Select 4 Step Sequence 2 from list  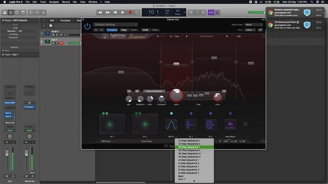pos(194,164)
